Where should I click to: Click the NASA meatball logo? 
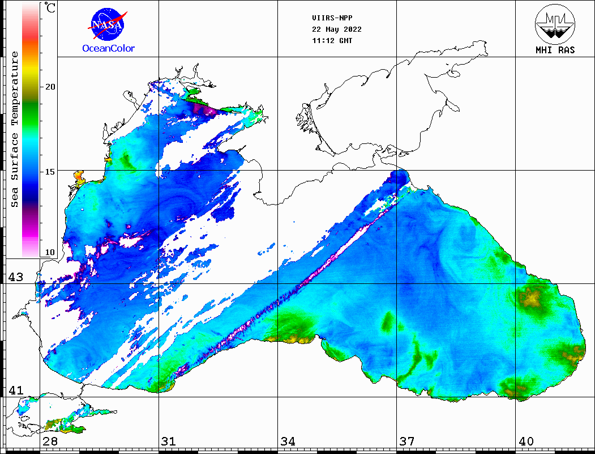[x=108, y=25]
